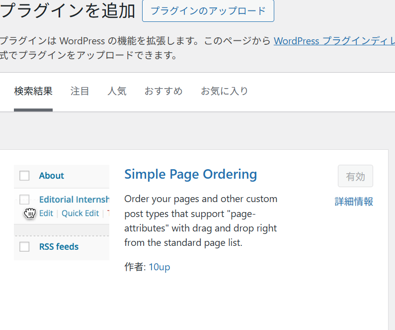The width and height of the screenshot is (395, 330).
Task: Click the About page title in preview
Action: pyautogui.click(x=52, y=176)
